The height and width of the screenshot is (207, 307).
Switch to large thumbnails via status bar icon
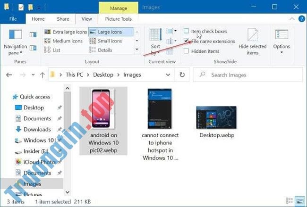(299, 201)
